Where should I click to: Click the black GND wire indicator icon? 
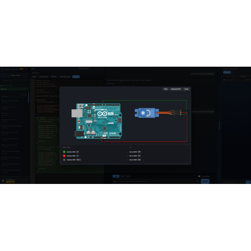tap(64, 160)
